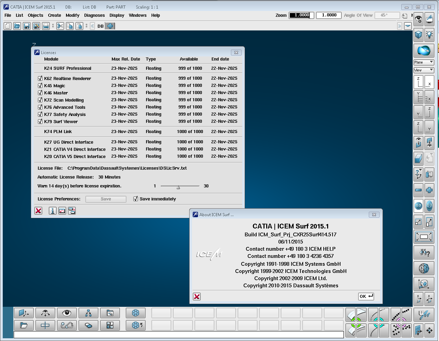The height and width of the screenshot is (341, 439).
Task: Click the Print icon in top toolbar
Action: click(46, 26)
